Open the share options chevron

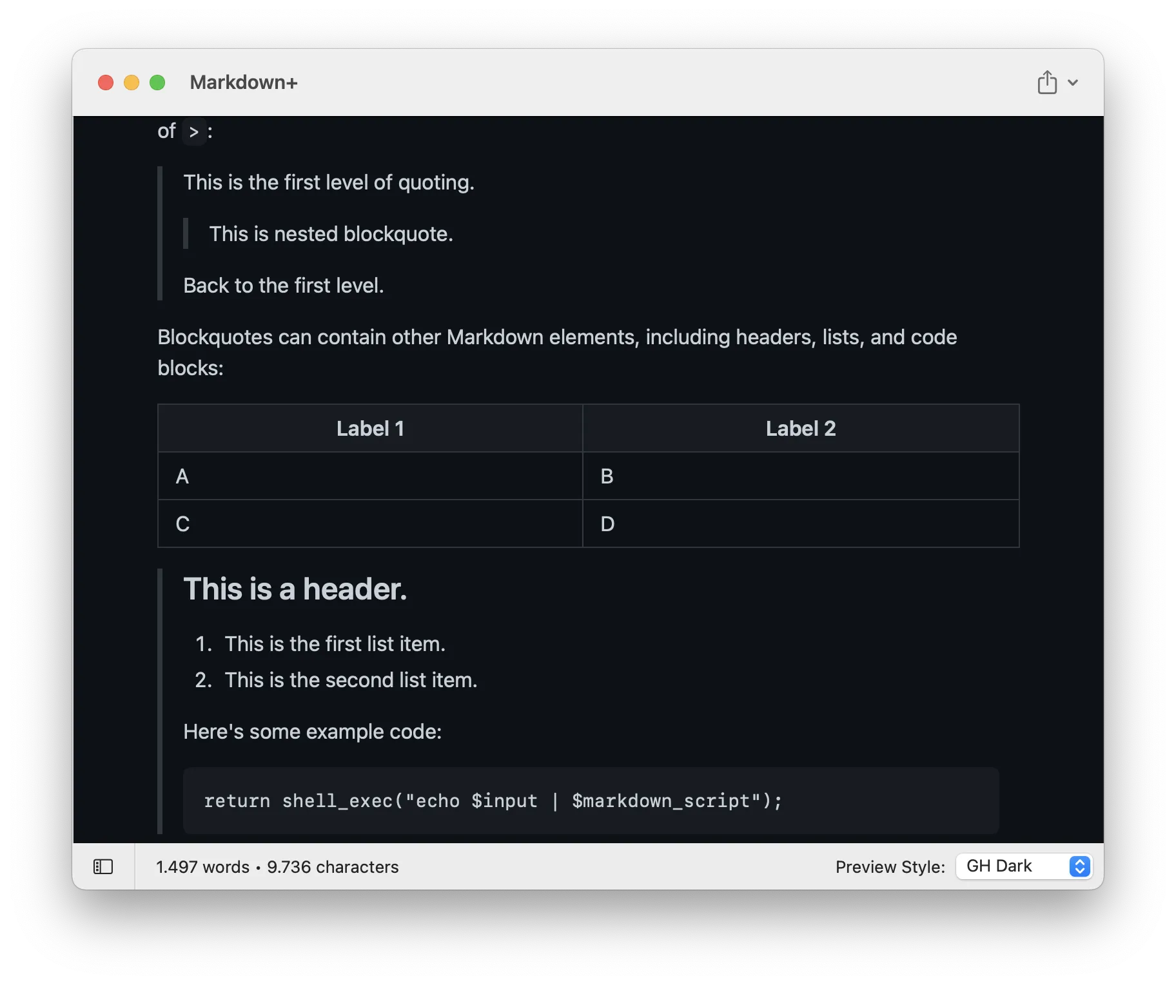[x=1073, y=83]
